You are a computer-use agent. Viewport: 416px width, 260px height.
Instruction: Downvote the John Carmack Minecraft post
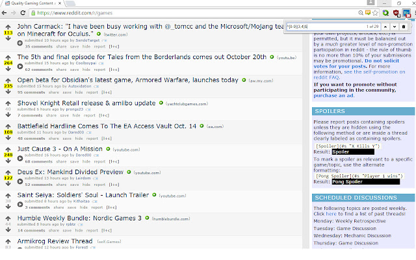pos(8,38)
